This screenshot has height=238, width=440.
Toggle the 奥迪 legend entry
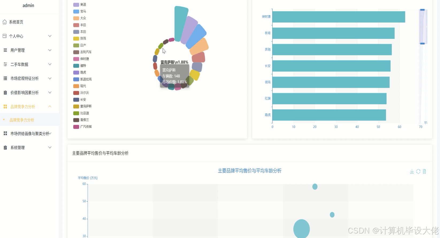[80, 5]
